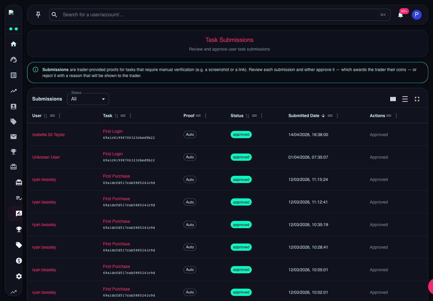
Task: Open filter for User column
Action: (x=52, y=116)
